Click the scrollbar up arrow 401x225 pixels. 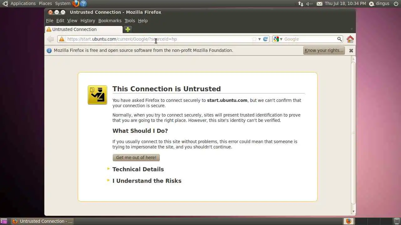tap(353, 59)
